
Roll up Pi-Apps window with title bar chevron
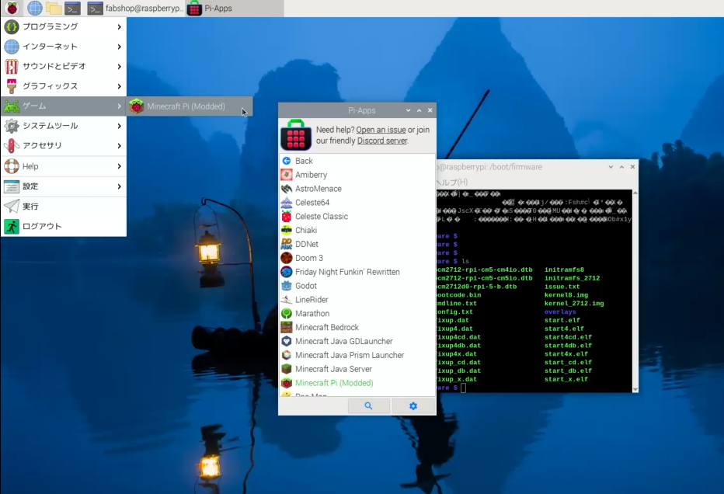[x=408, y=110]
